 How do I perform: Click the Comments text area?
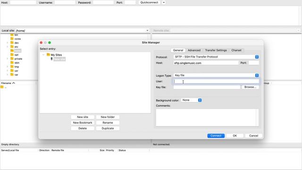[207, 118]
